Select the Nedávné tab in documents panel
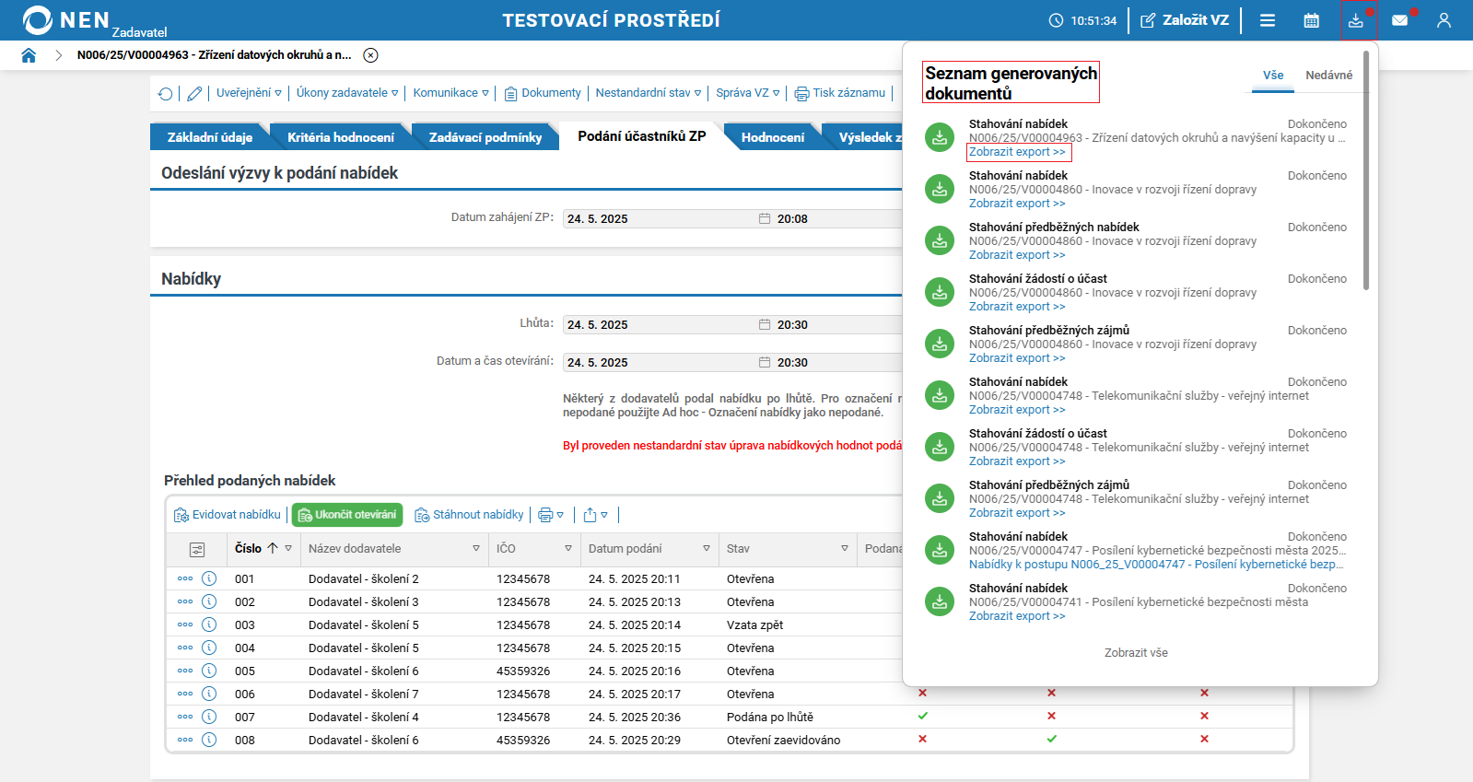Image resolution: width=1473 pixels, height=782 pixels. point(1328,76)
